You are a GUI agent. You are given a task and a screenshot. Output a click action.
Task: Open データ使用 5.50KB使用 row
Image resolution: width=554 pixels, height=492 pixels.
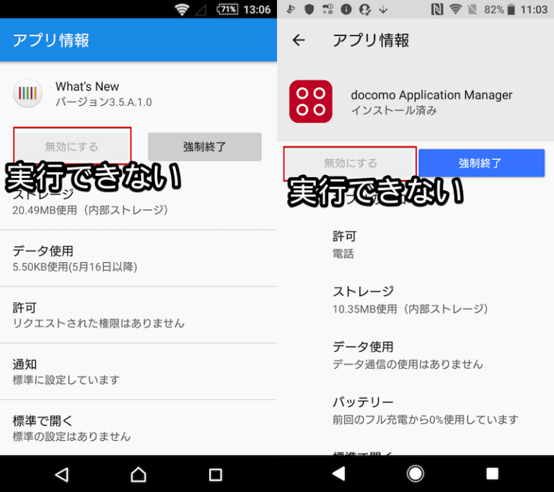tap(138, 259)
